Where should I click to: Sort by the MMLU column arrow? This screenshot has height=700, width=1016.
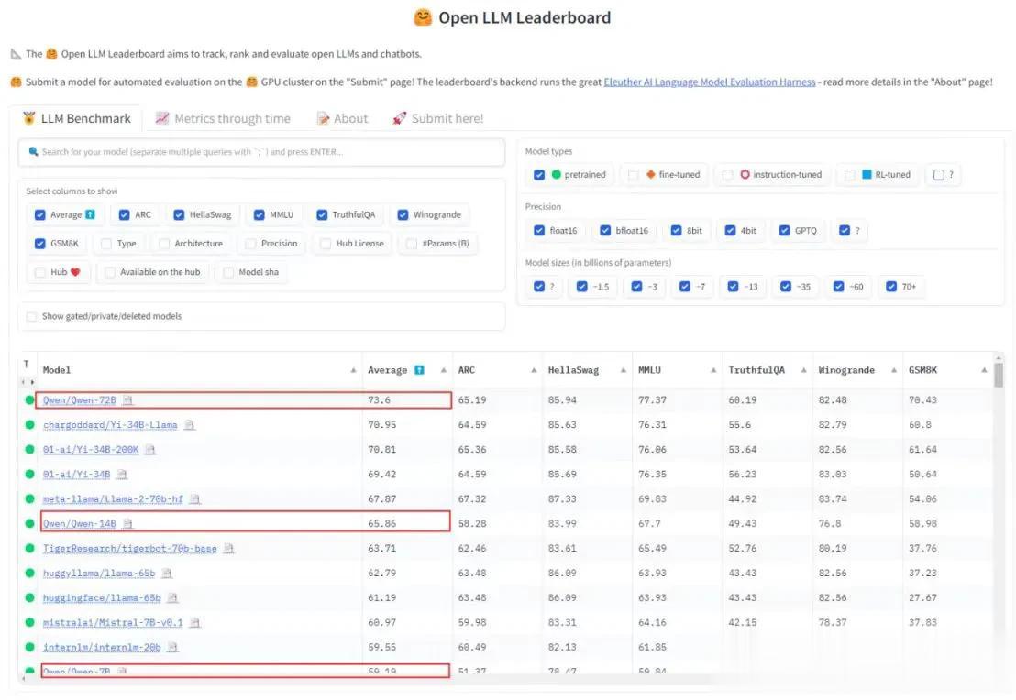712,370
